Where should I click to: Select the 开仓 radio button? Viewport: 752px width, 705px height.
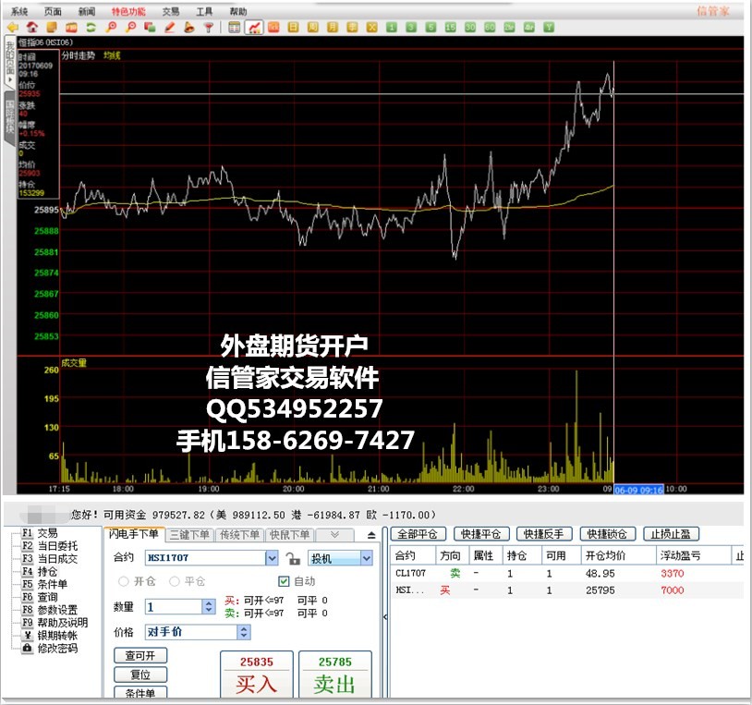pyautogui.click(x=123, y=581)
